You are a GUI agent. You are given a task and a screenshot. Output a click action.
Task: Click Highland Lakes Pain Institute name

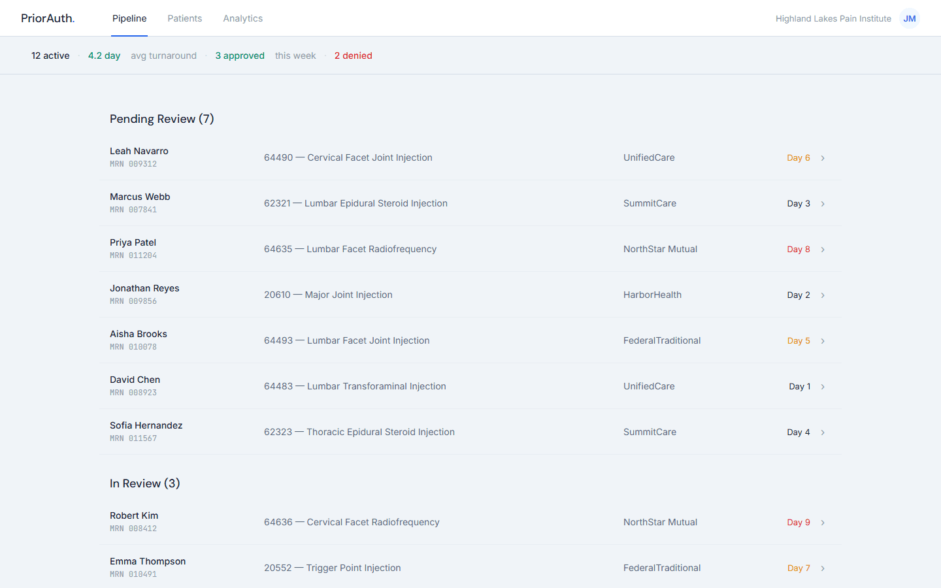pyautogui.click(x=833, y=18)
